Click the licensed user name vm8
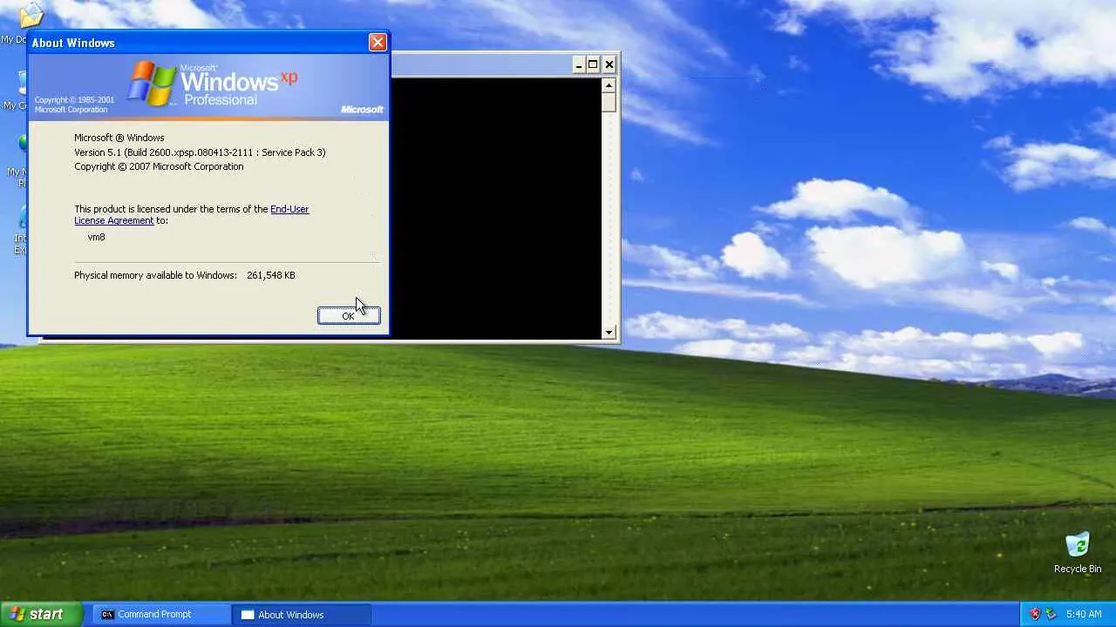The height and width of the screenshot is (627, 1116). [x=96, y=237]
